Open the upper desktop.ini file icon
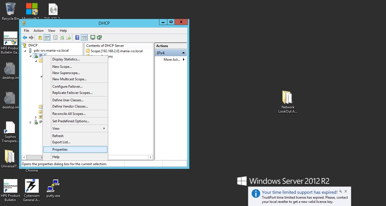Viewport: 386px width, 206px height. [10, 71]
